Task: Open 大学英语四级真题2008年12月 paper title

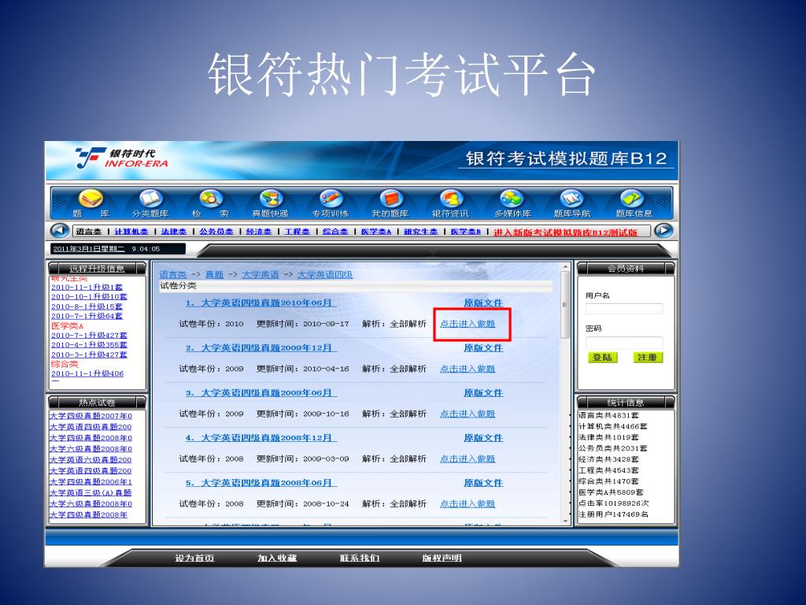Action: click(x=261, y=438)
